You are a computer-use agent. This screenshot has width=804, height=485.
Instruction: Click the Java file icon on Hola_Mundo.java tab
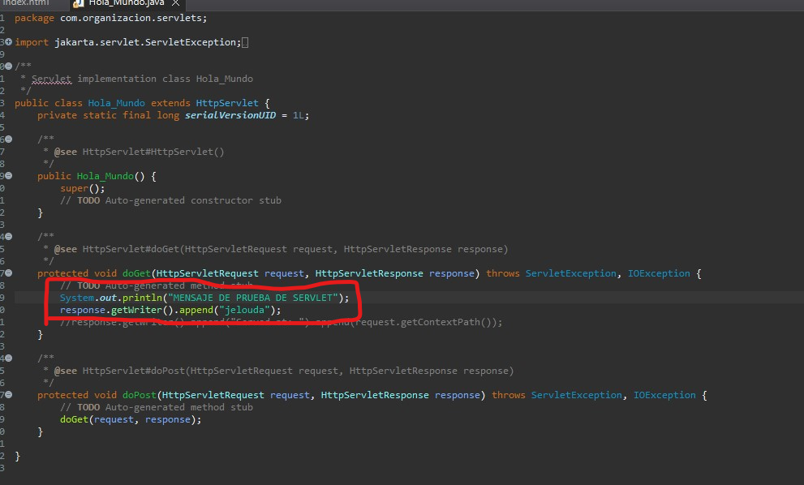pos(79,3)
